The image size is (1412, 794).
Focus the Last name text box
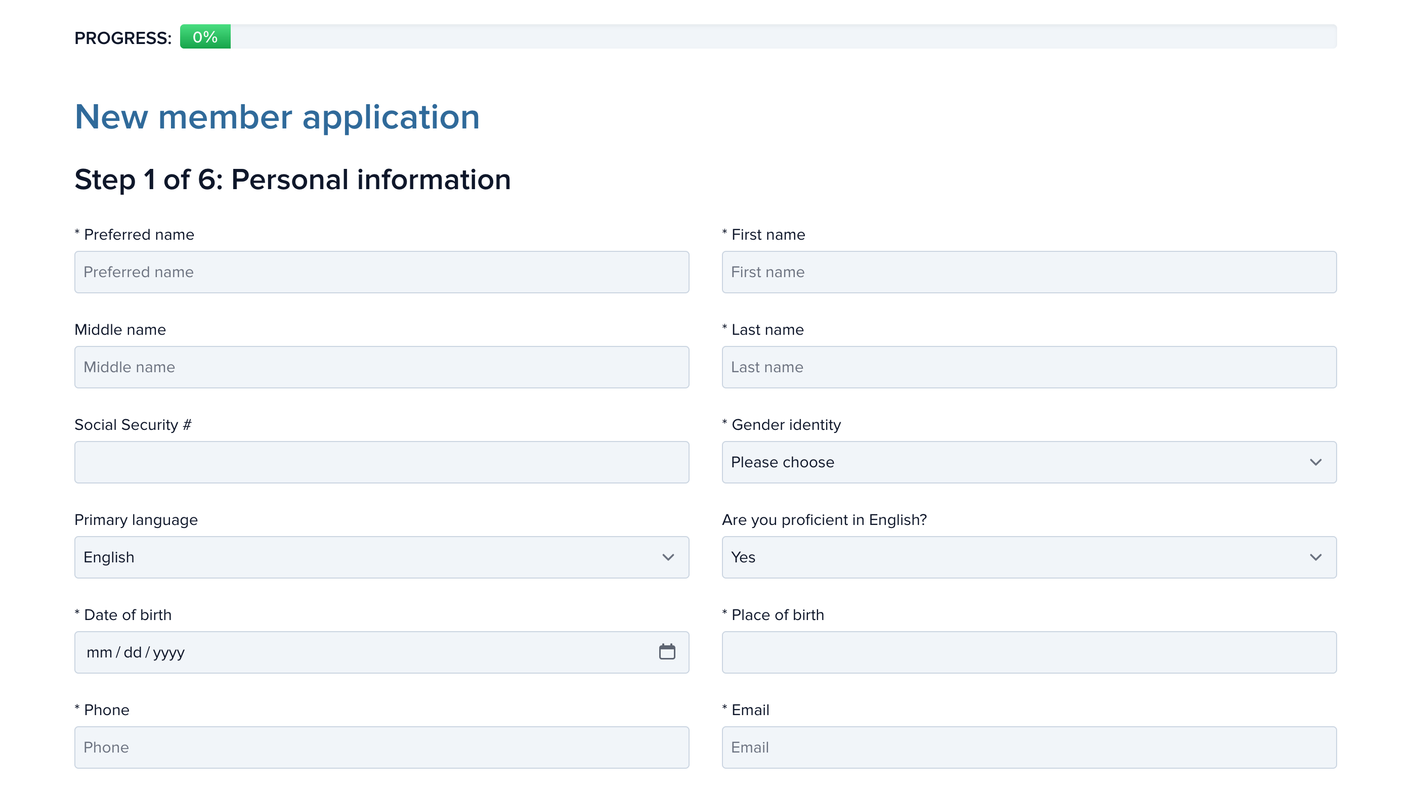(1029, 367)
